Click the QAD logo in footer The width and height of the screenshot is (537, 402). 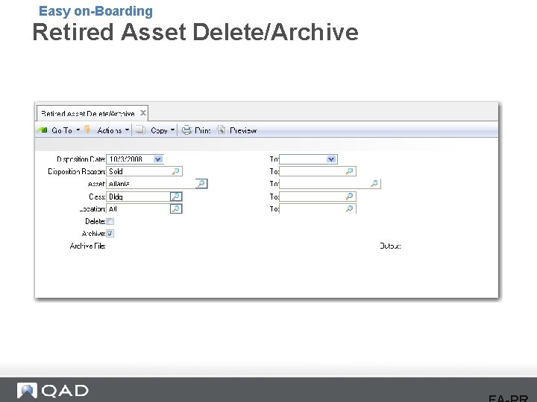pos(53,390)
